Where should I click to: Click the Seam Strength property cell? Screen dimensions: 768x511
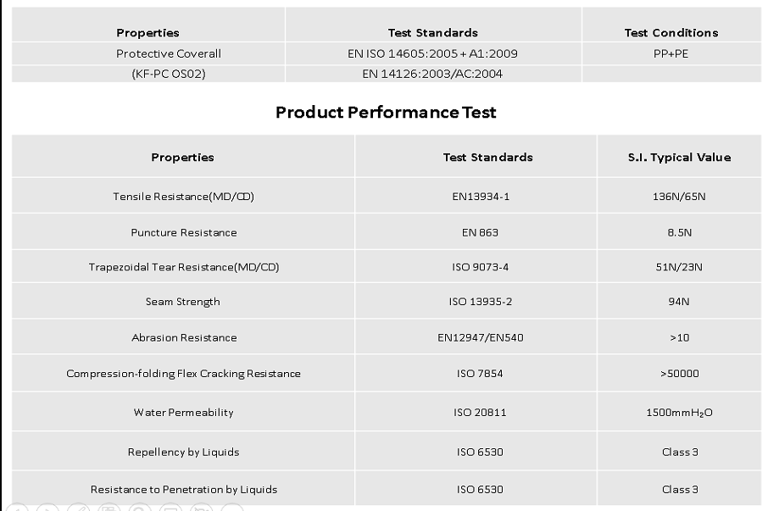point(183,302)
